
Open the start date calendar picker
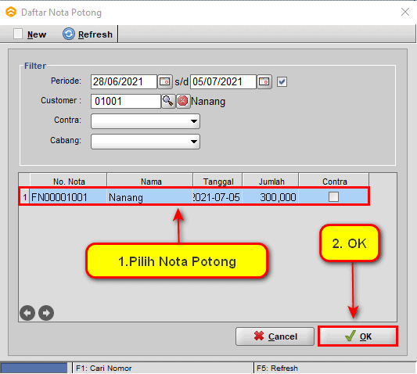pos(165,81)
